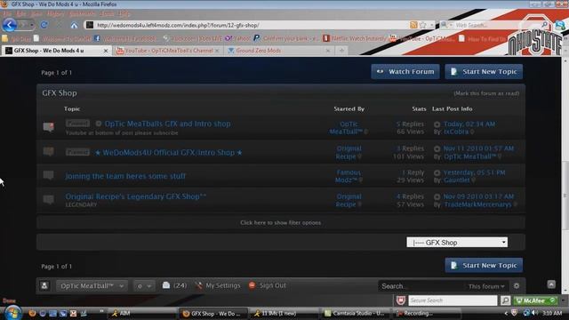
Task: Open the notifications 0 dropdown
Action: 144,286
